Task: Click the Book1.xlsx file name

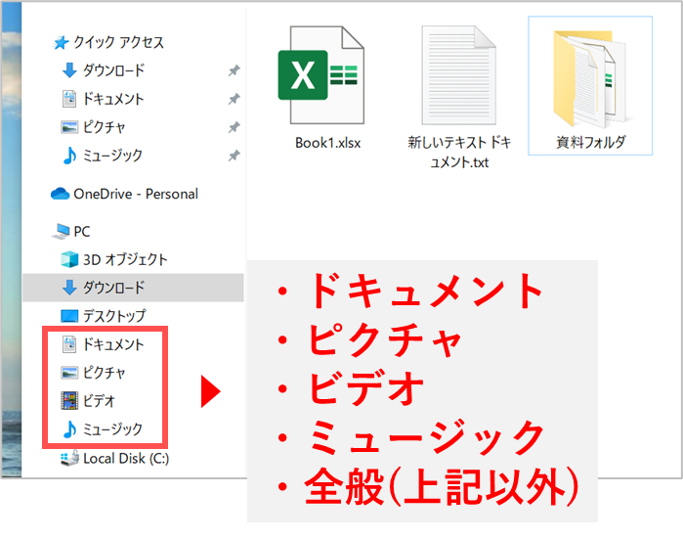Action: click(x=328, y=143)
